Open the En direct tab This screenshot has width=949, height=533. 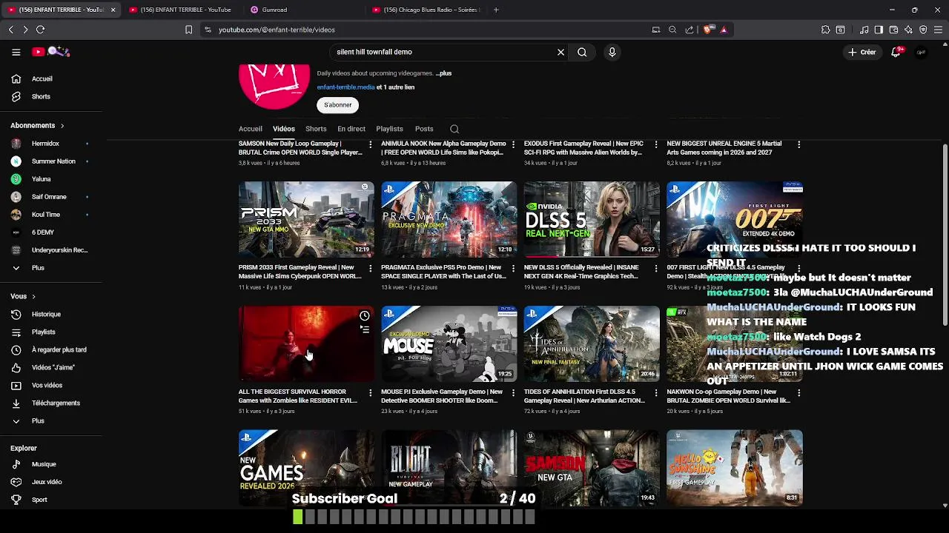[351, 129]
